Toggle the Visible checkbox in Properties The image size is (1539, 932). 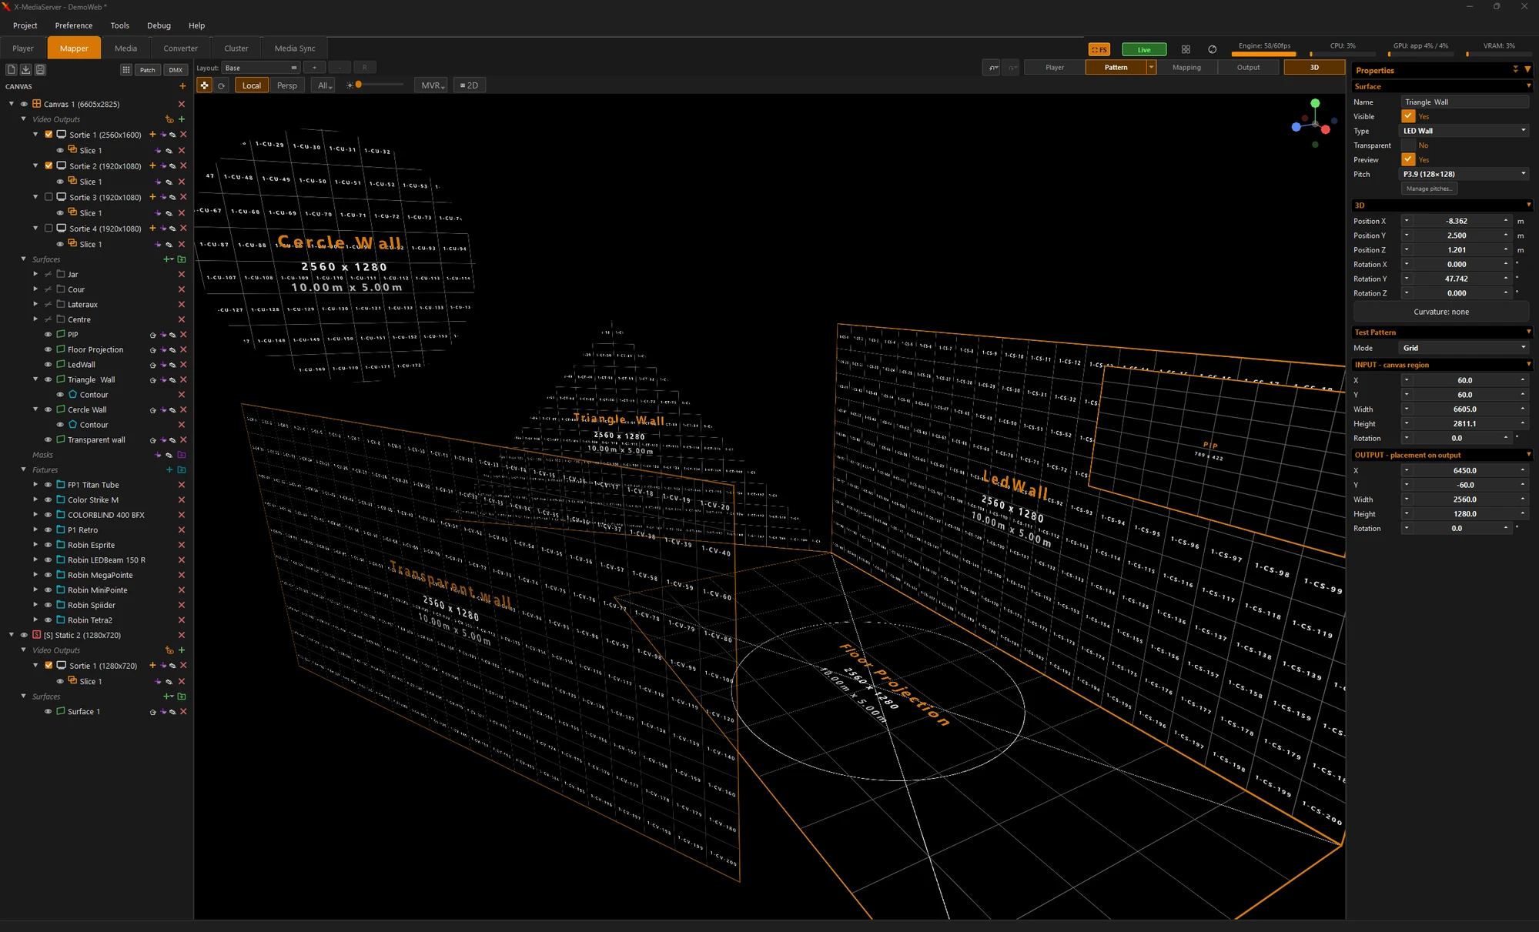tap(1408, 116)
